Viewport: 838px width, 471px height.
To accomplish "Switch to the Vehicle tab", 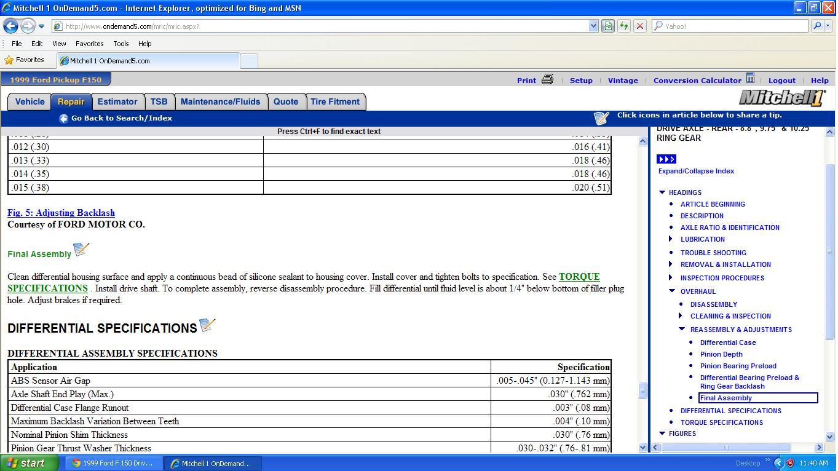I will point(30,102).
